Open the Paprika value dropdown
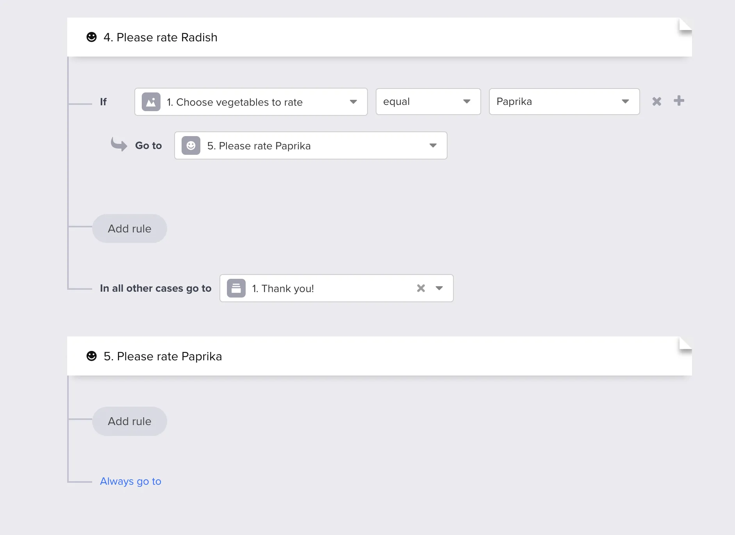Screen dimensions: 735x535 (564, 101)
